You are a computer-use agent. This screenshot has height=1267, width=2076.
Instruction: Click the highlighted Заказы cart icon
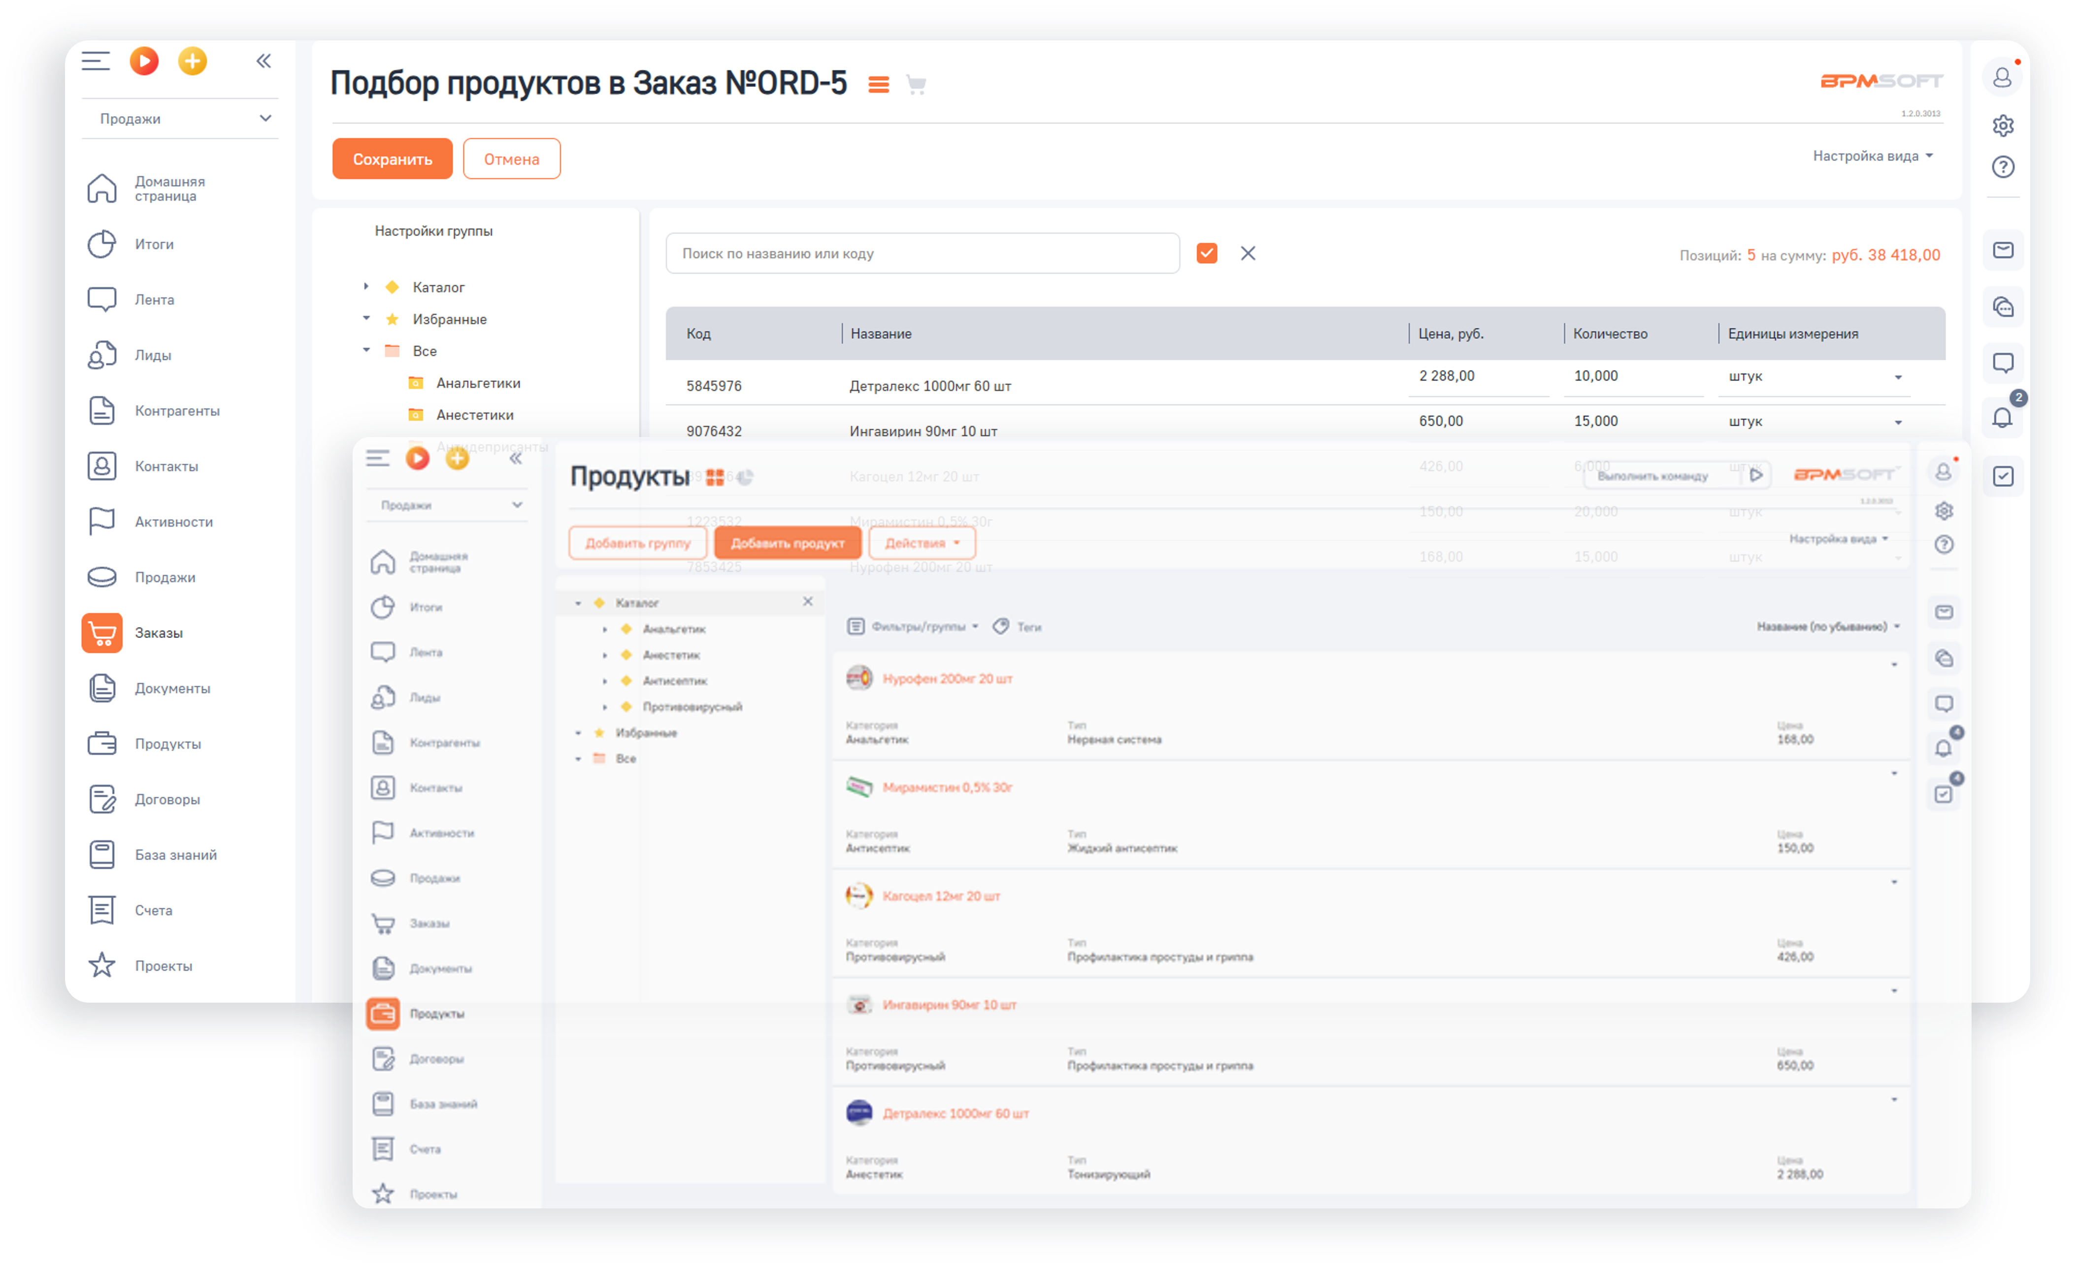tap(102, 633)
